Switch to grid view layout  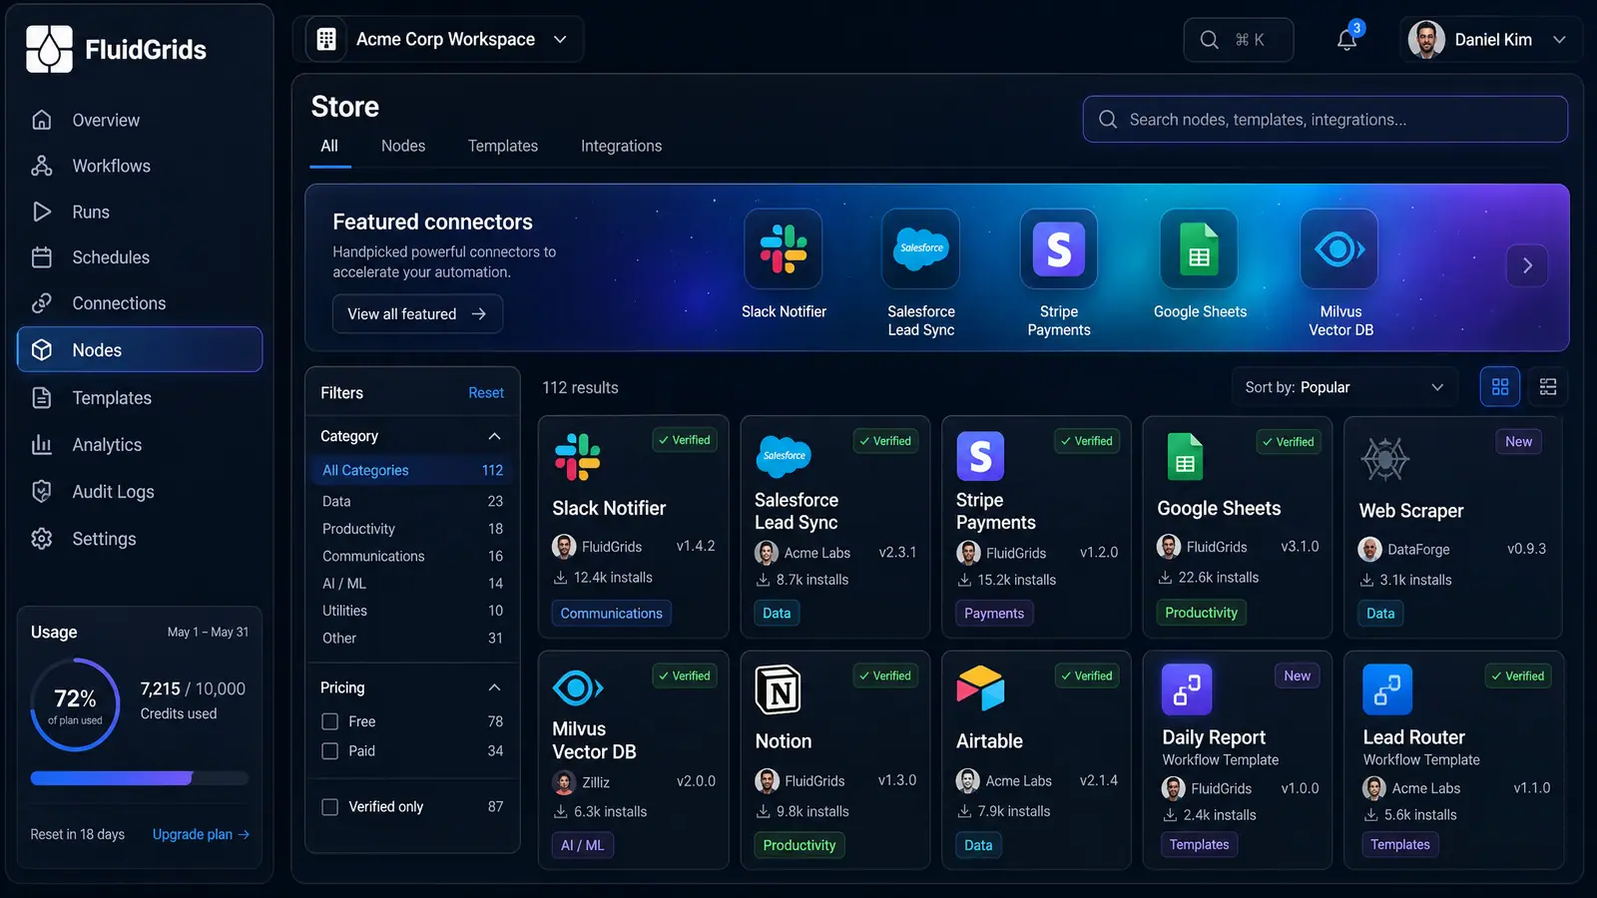[x=1500, y=387]
